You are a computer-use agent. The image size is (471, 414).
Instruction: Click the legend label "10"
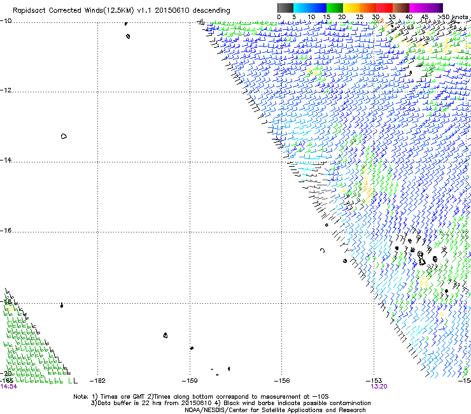311,17
